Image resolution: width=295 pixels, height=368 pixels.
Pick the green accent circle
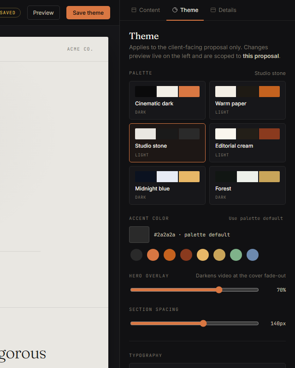(236, 255)
